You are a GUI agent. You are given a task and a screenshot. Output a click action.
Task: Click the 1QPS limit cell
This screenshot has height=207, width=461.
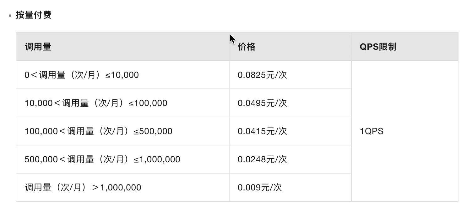point(372,131)
